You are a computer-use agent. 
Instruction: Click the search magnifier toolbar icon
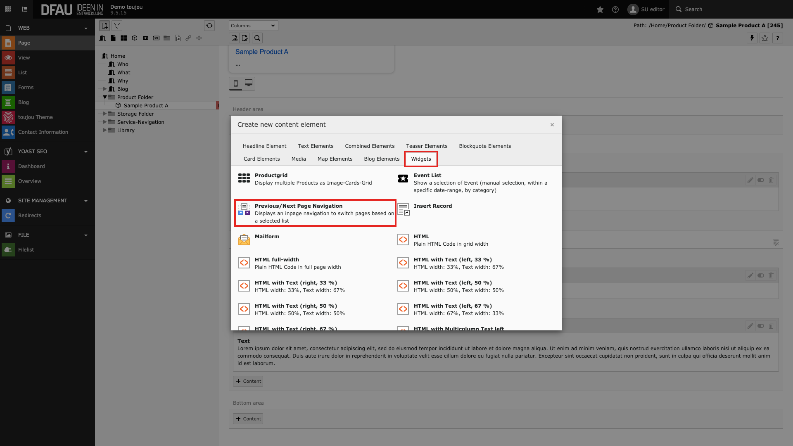257,38
